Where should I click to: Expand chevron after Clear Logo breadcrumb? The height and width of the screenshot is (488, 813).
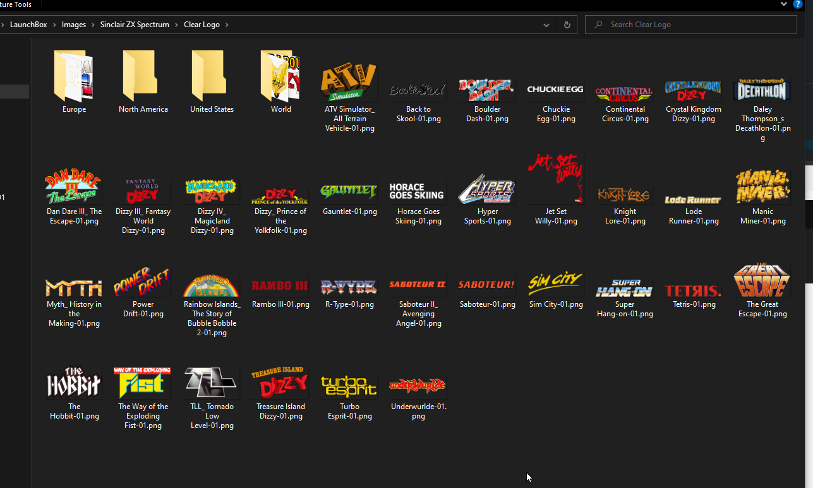pyautogui.click(x=227, y=25)
